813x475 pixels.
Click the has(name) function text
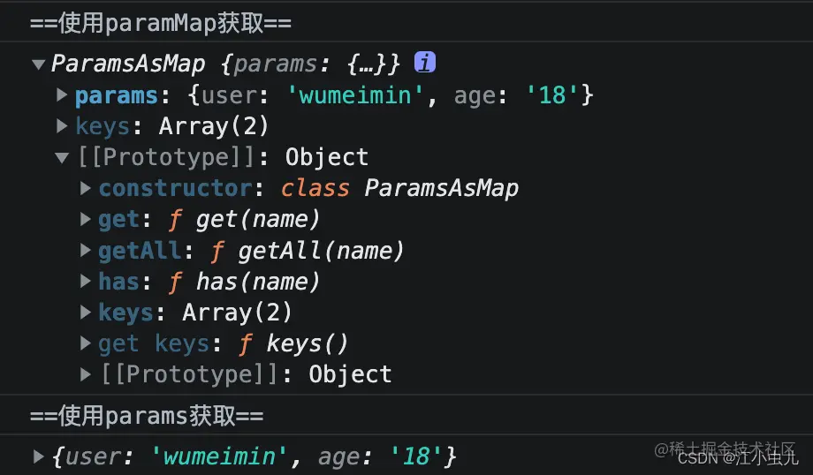(258, 282)
